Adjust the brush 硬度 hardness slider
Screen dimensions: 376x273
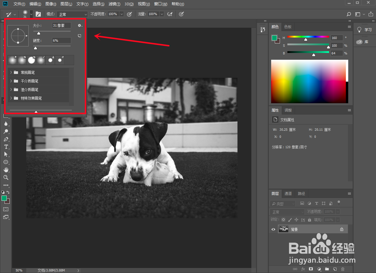click(x=35, y=48)
